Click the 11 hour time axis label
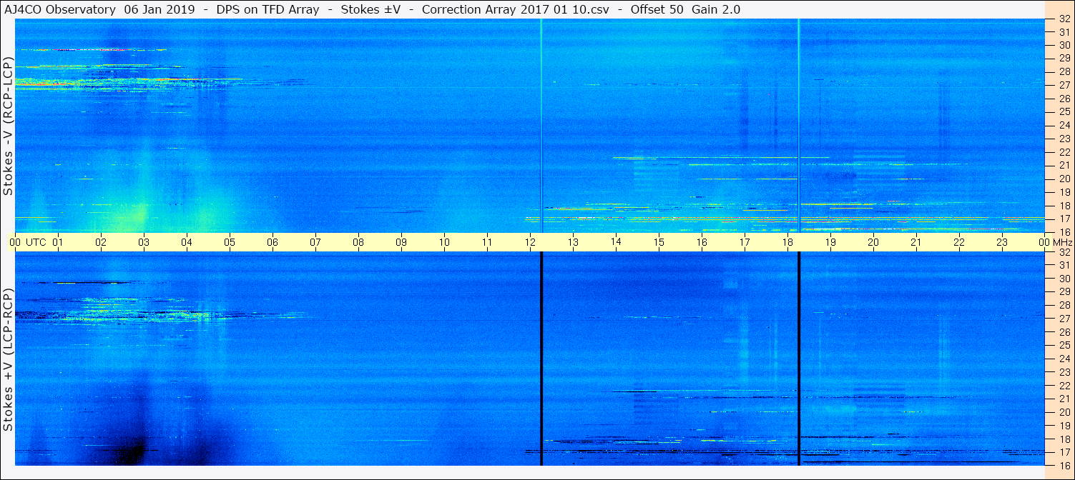 tap(487, 242)
